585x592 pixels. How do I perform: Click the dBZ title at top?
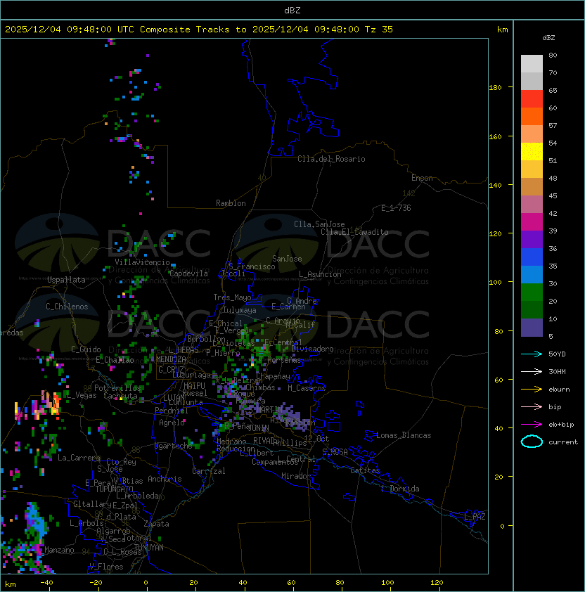[x=292, y=11]
